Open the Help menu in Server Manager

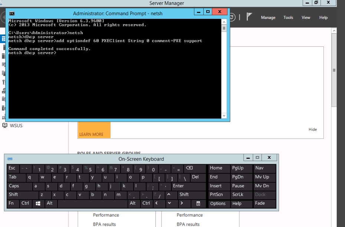click(323, 17)
